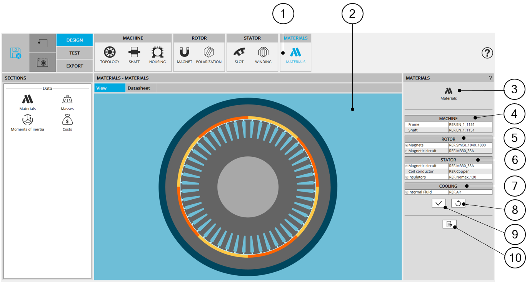Click the rotor Magnet icon
The width and height of the screenshot is (532, 288).
click(184, 53)
